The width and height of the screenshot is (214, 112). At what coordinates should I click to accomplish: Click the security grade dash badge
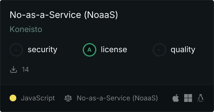pyautogui.click(x=16, y=50)
